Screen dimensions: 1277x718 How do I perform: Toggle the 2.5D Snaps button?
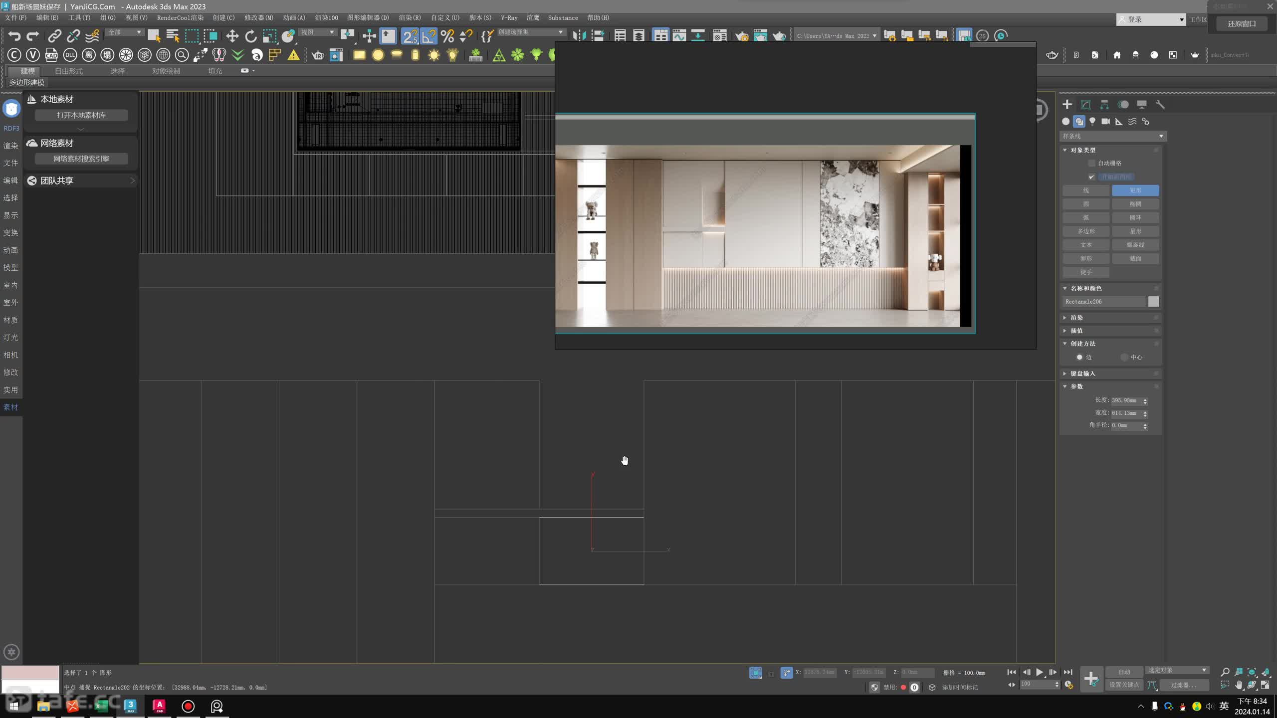click(410, 36)
